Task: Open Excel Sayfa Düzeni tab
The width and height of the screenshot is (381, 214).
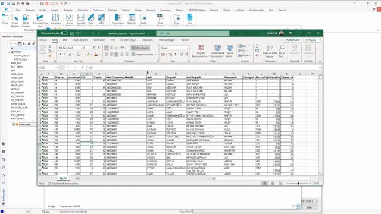Action: 81,40
